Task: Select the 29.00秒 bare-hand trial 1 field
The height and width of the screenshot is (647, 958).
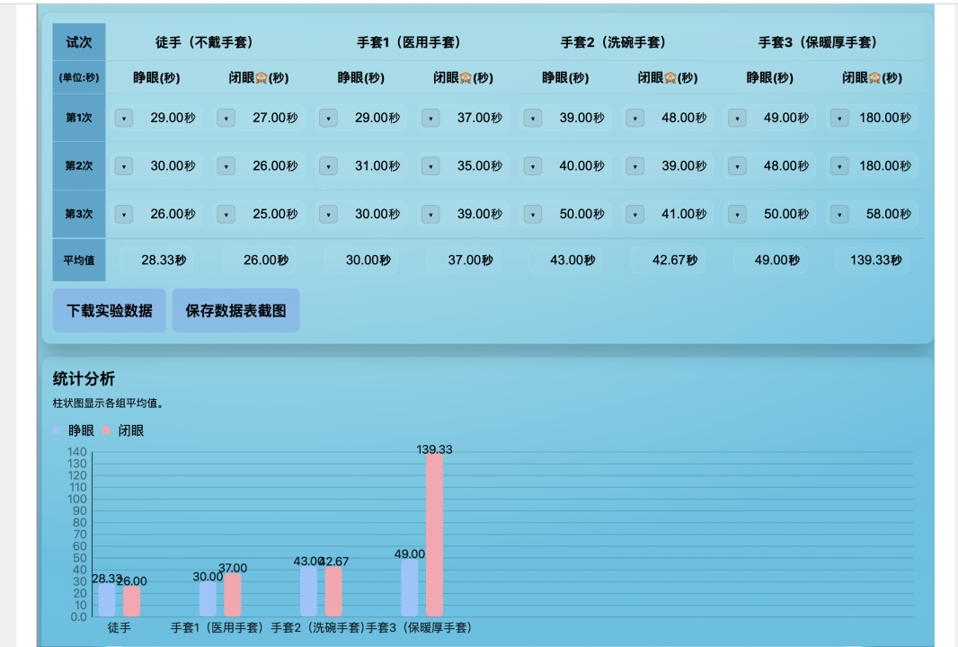Action: tap(173, 118)
